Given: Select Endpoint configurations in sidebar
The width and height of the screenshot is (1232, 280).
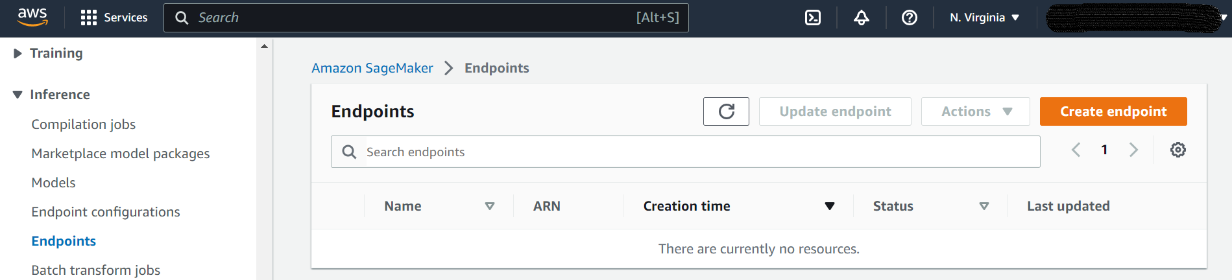Looking at the screenshot, I should (x=106, y=212).
